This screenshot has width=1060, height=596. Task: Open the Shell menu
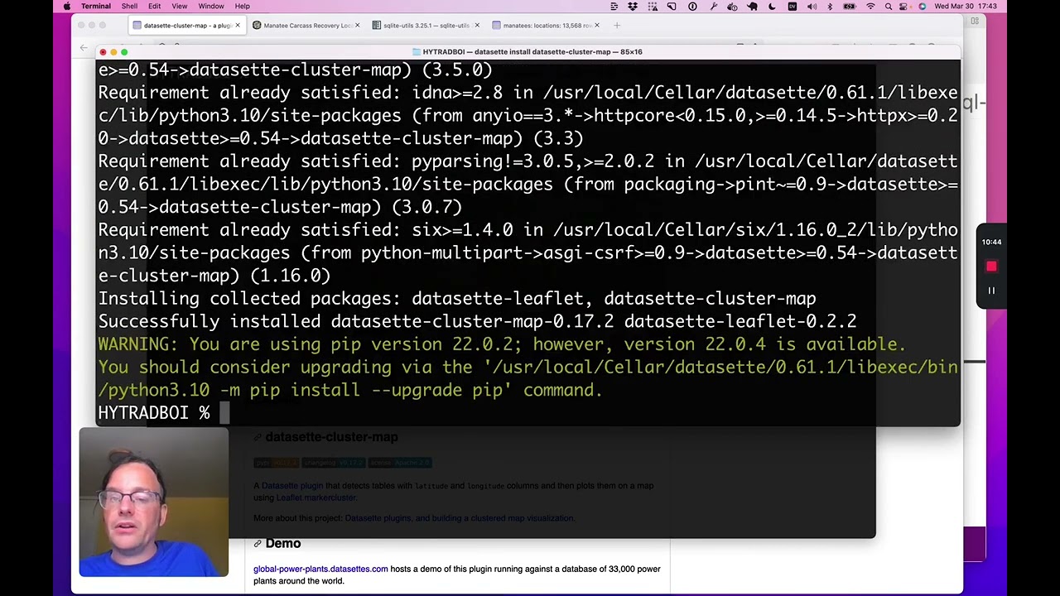129,7
